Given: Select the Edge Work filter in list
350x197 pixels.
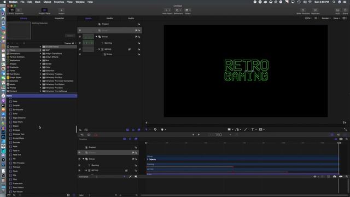Looking at the screenshot, I should pyautogui.click(x=17, y=122).
